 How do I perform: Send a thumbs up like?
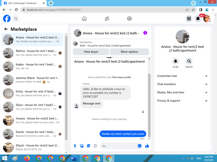click(147, 146)
